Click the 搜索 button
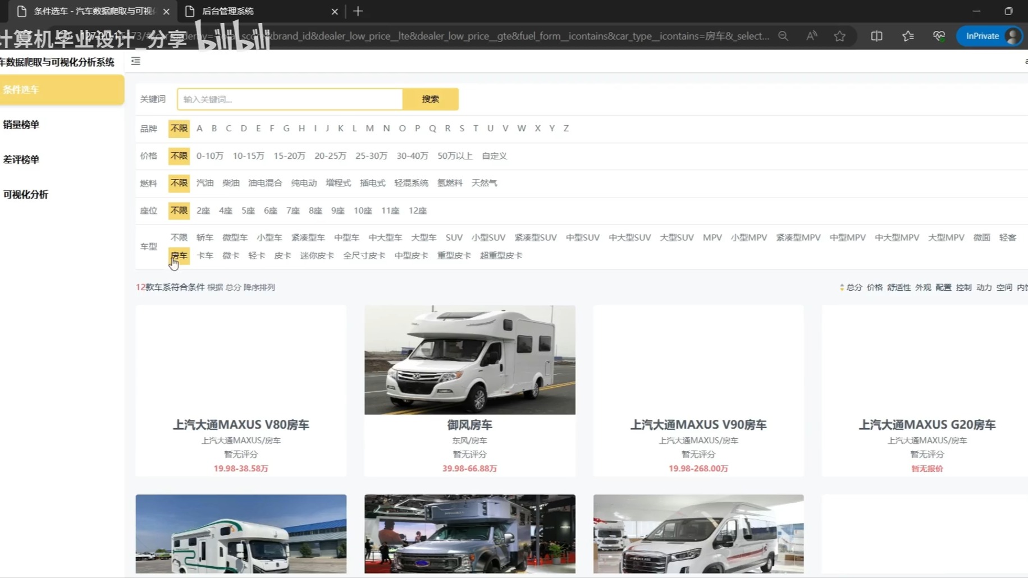1028x578 pixels. [x=431, y=99]
